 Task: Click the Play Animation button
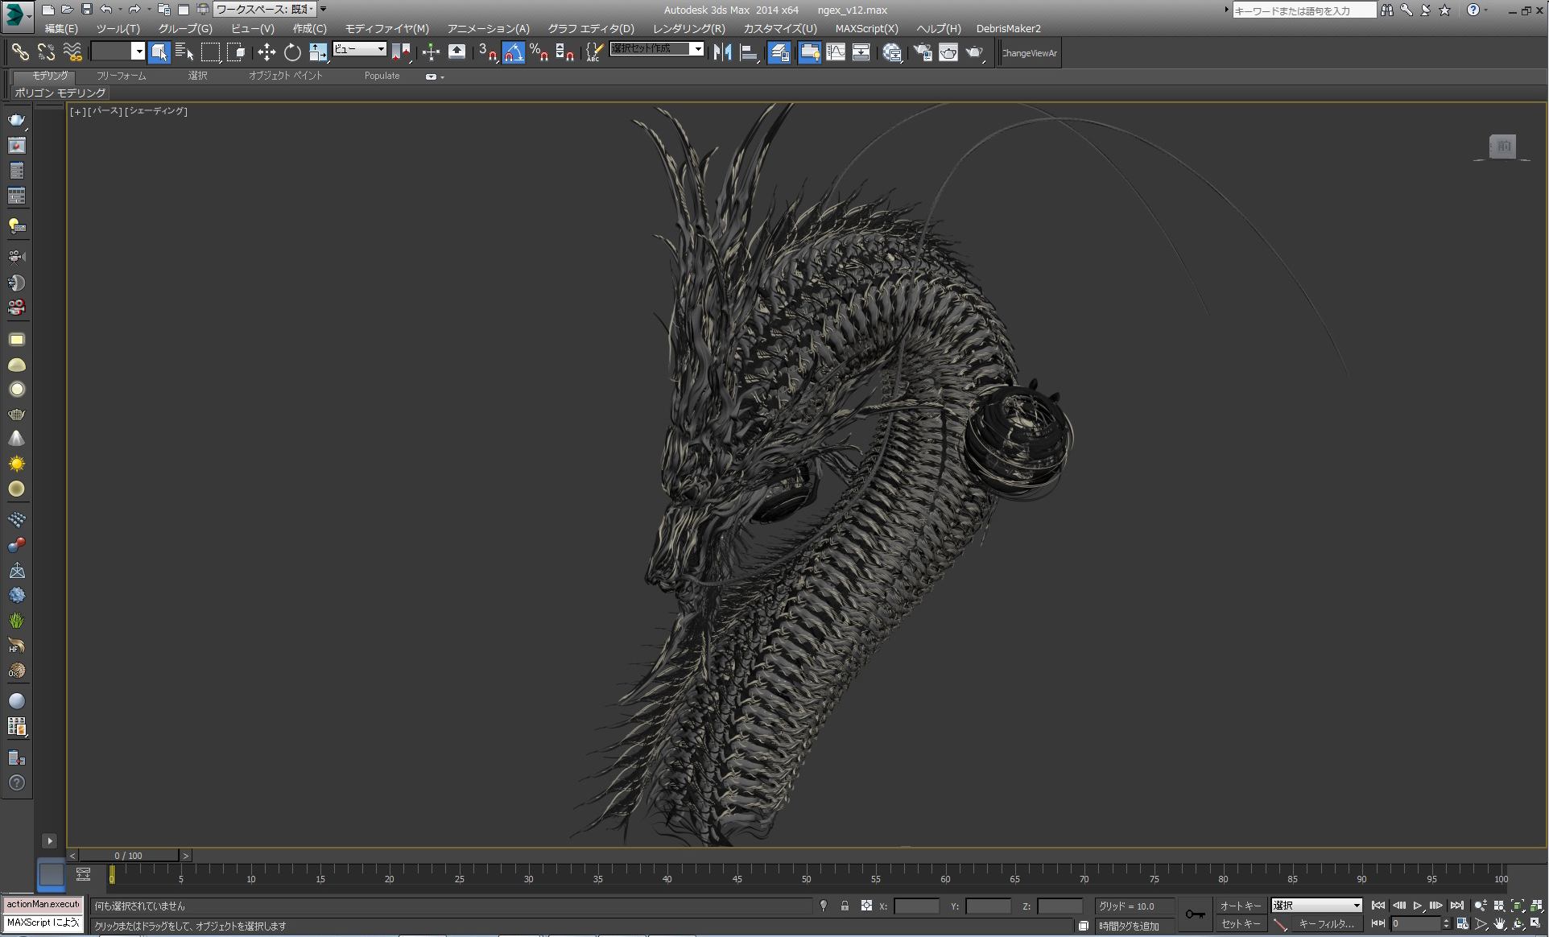pos(1418,906)
